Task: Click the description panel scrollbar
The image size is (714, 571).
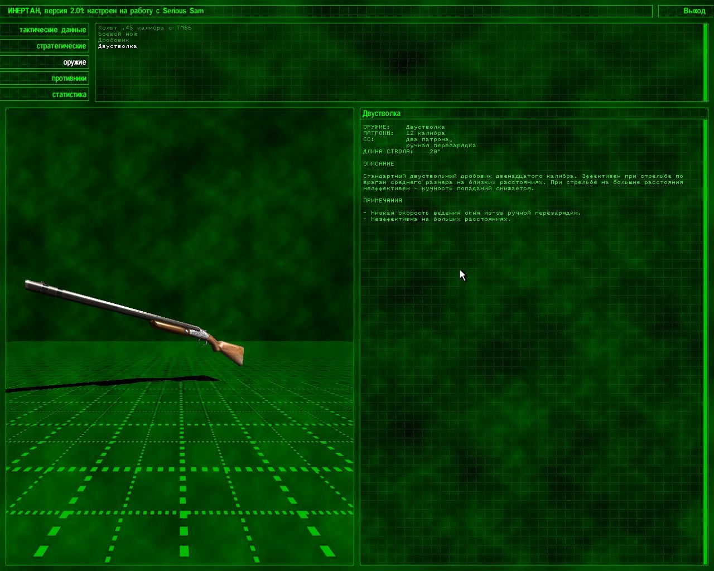Action: (x=705, y=342)
